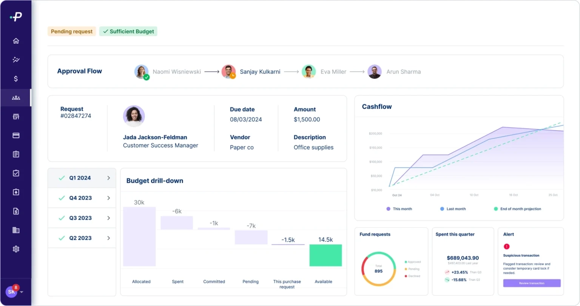
Task: Expand the Q2 2023 row chevron
Action: click(x=109, y=238)
